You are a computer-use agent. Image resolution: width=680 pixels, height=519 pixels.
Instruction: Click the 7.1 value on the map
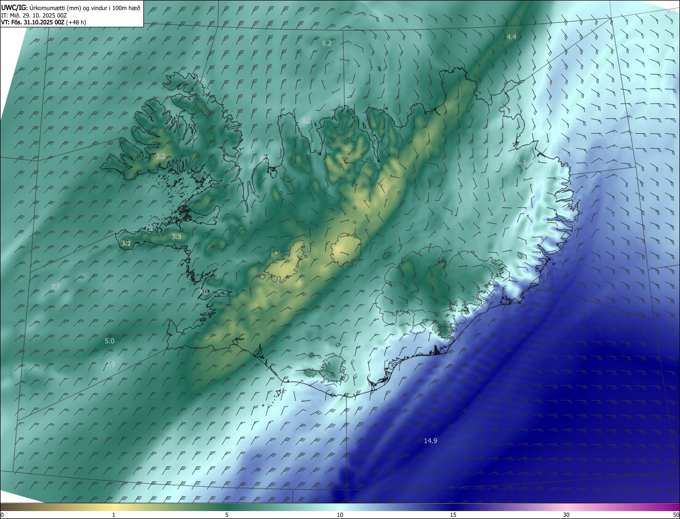pyautogui.click(x=149, y=229)
